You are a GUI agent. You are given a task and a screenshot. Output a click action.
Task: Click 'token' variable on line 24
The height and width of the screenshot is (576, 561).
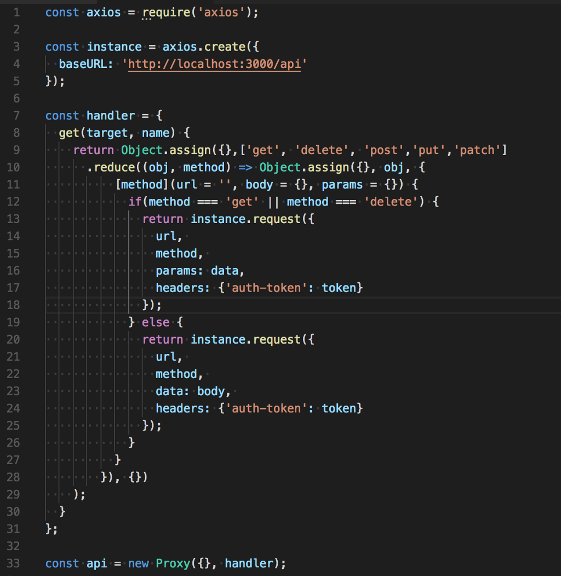(339, 408)
